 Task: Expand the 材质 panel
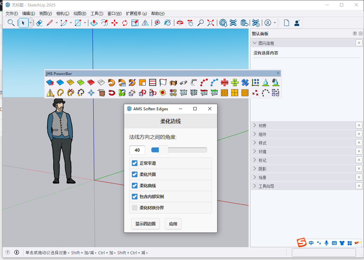[x=255, y=125]
